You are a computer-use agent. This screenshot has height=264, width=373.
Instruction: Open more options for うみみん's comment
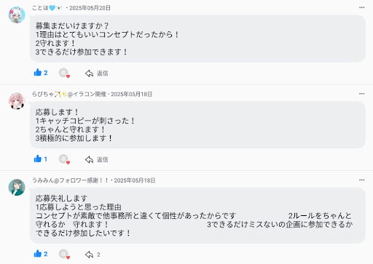click(361, 180)
